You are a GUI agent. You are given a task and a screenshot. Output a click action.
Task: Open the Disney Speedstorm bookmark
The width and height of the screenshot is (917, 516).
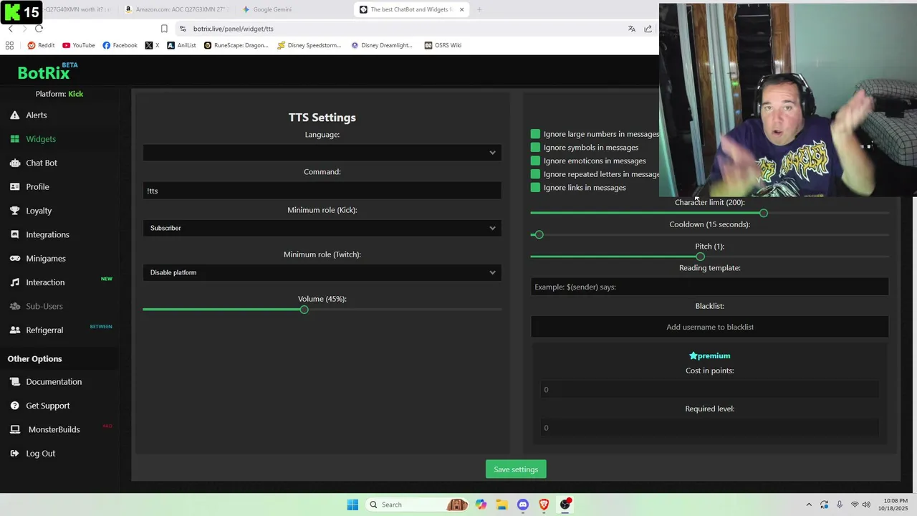point(309,45)
